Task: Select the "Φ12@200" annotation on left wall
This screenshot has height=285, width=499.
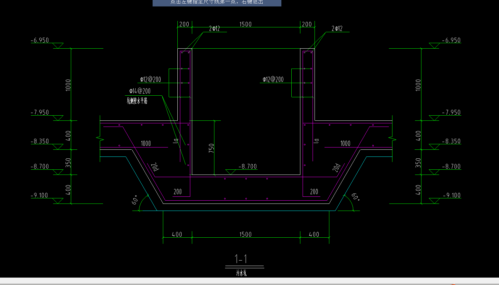Action: pyautogui.click(x=150, y=80)
